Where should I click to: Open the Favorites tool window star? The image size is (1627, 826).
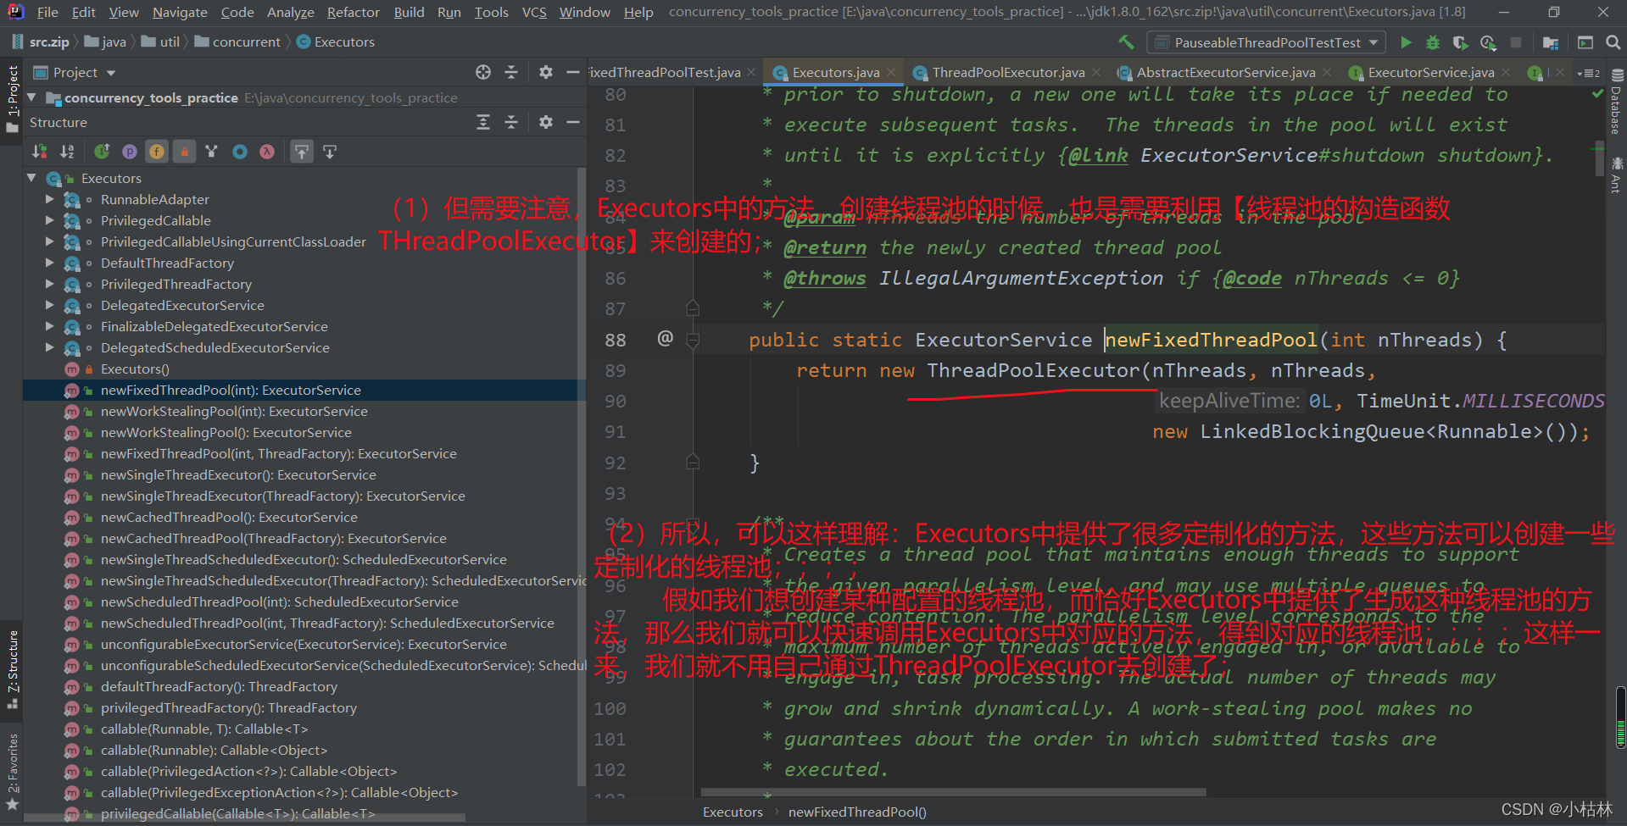(13, 803)
